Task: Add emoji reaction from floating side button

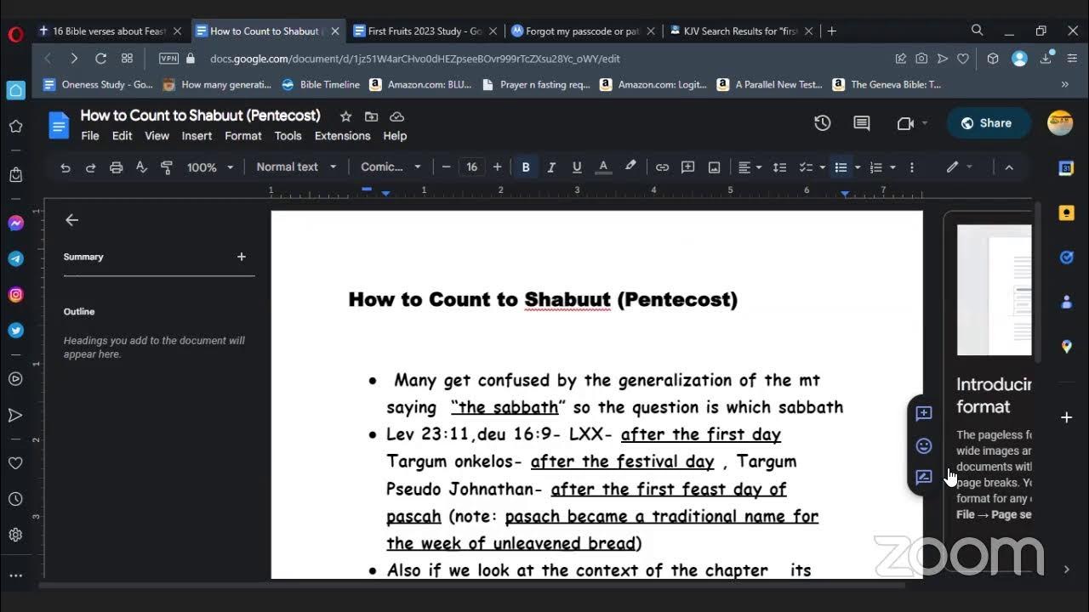Action: (924, 446)
